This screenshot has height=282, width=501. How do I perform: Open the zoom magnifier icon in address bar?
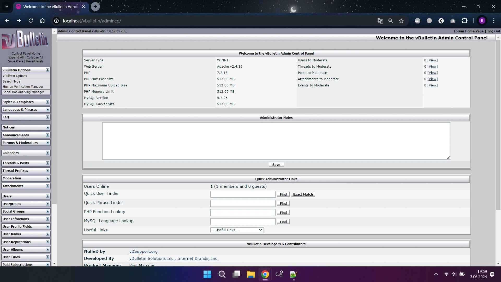coord(391,21)
